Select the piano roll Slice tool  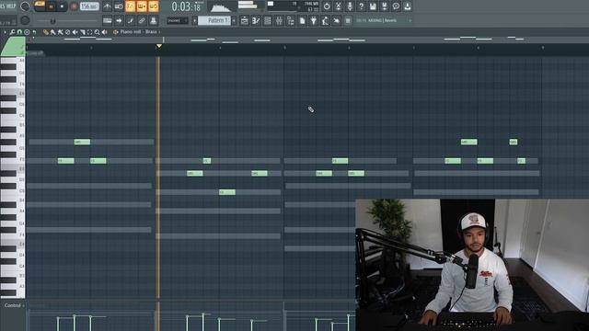[x=83, y=32]
